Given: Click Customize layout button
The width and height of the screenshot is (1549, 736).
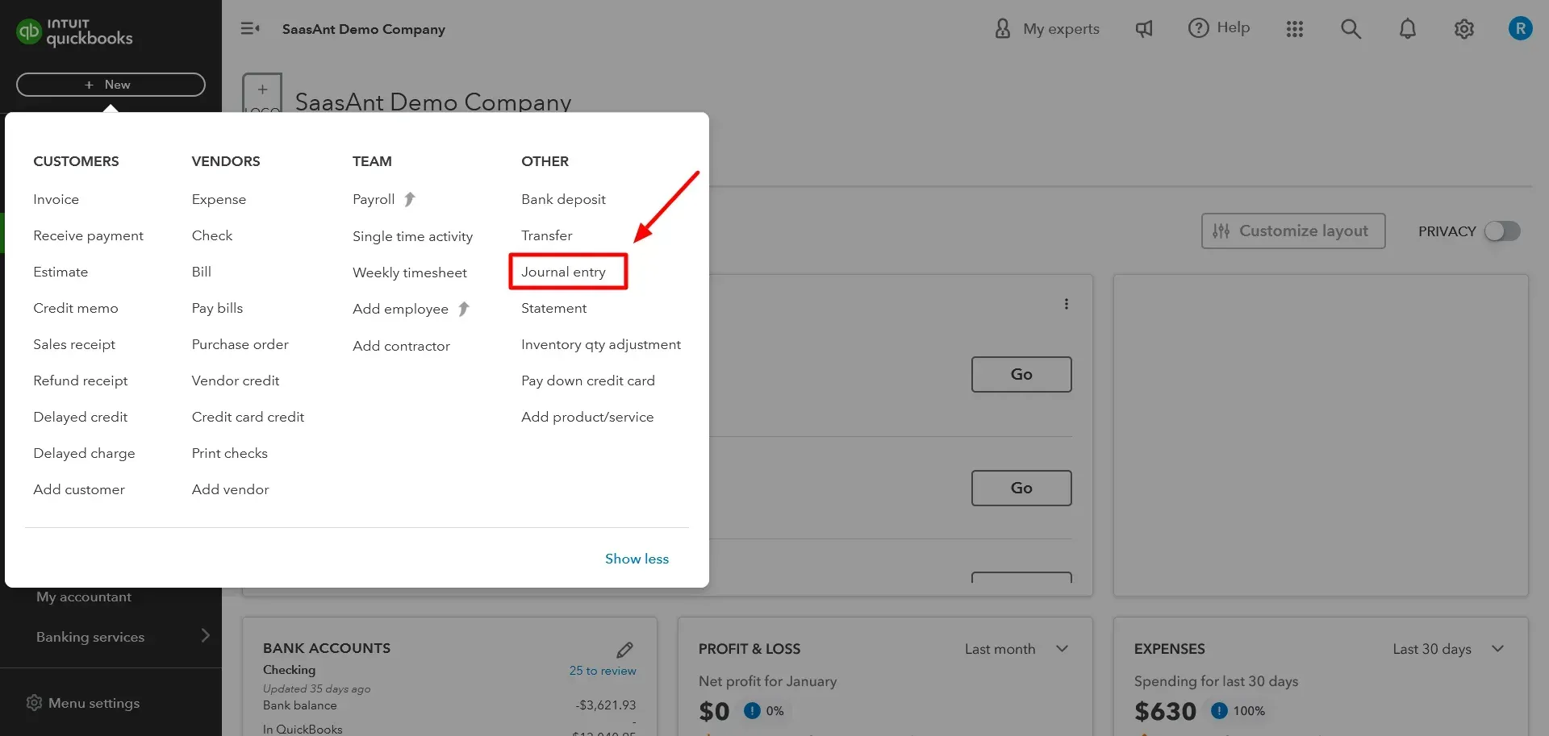Looking at the screenshot, I should 1293,231.
